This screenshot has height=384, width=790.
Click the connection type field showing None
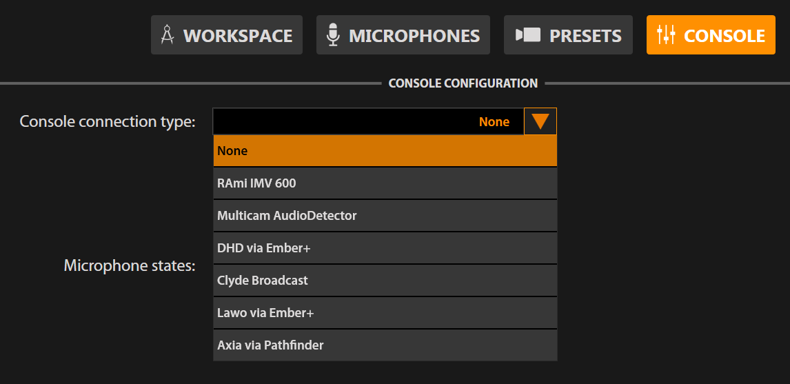pyautogui.click(x=368, y=121)
